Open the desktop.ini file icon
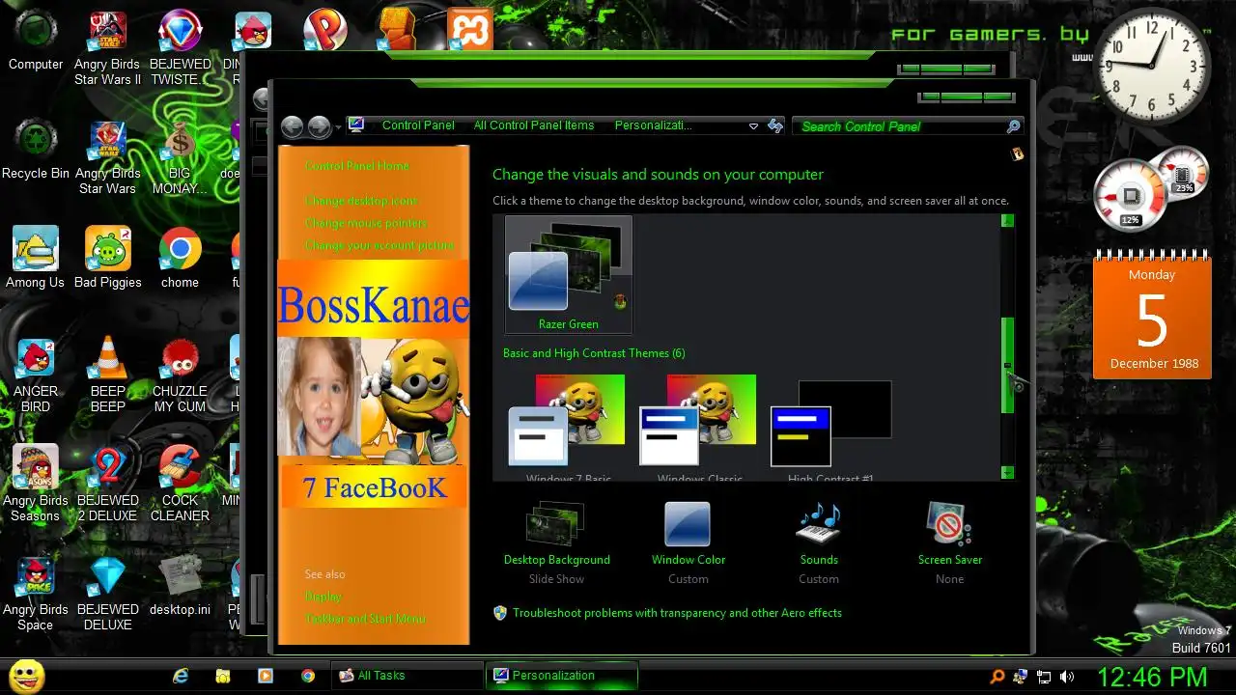The image size is (1236, 695). click(x=180, y=586)
